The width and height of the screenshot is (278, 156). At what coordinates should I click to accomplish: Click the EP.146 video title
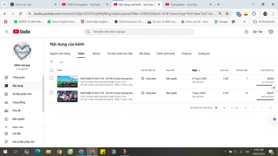tap(107, 79)
